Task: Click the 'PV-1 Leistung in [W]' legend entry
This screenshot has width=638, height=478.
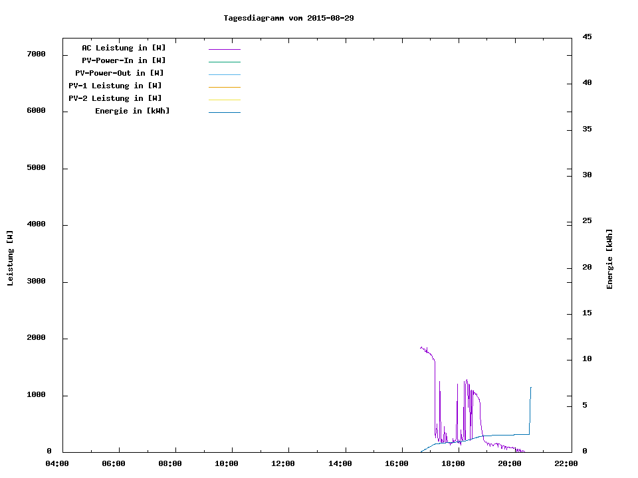Action: coord(115,86)
